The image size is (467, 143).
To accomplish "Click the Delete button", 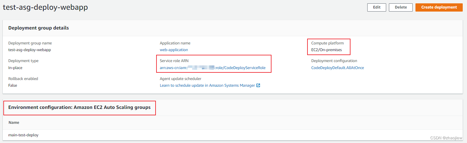I will point(401,7).
